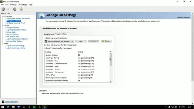The image size is (194, 109).
Task: Click the NVIDIA Control Panel taskbar icon
Action: click(45, 107)
